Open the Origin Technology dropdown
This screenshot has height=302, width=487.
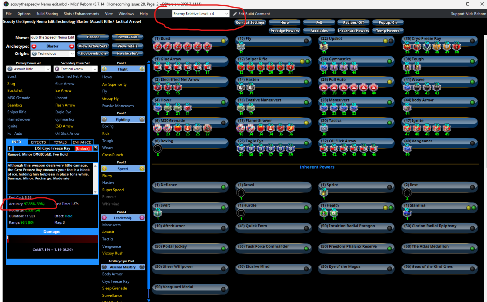pos(52,53)
